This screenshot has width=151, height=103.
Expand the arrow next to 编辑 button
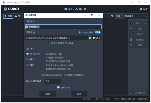145,23
